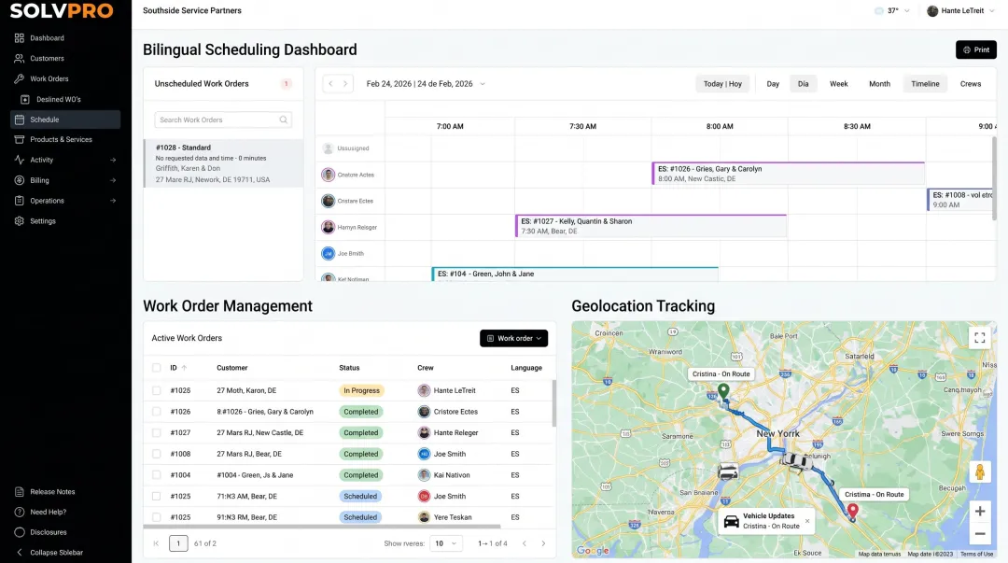Check the #1027 New Castle row checkbox
Screen dimensions: 1008x563
(x=156, y=433)
